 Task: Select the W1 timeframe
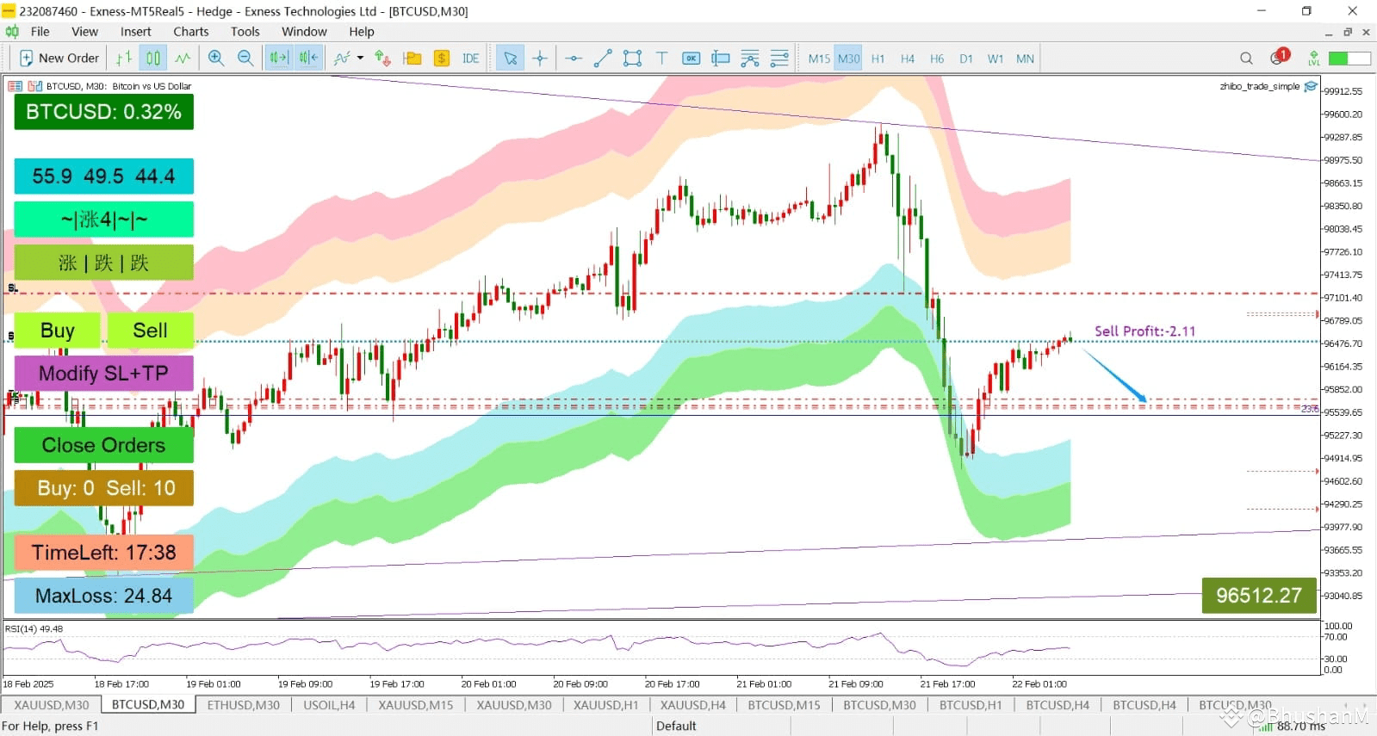click(x=995, y=59)
